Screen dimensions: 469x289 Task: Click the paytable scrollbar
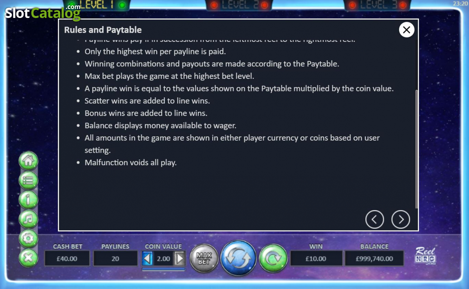(417, 149)
